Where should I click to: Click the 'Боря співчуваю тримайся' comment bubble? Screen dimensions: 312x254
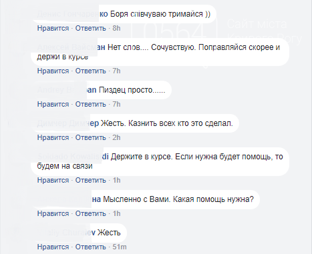tap(124, 14)
